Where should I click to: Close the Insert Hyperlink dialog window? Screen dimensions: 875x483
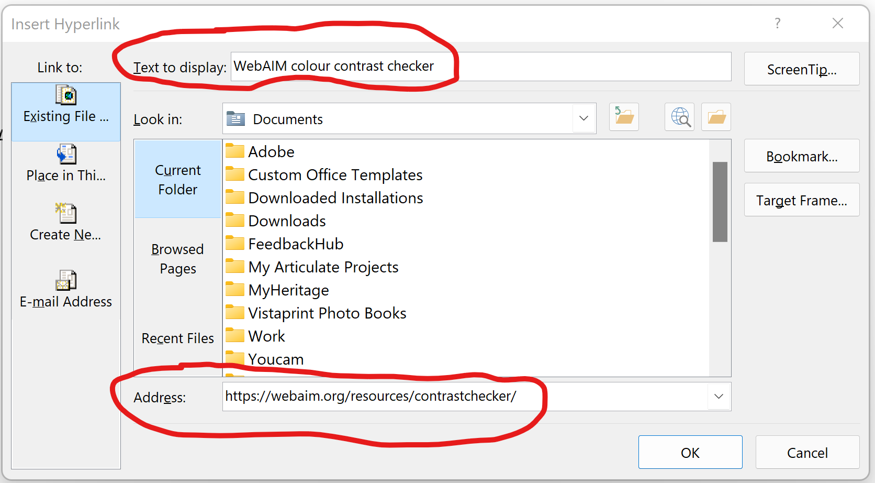(x=838, y=23)
